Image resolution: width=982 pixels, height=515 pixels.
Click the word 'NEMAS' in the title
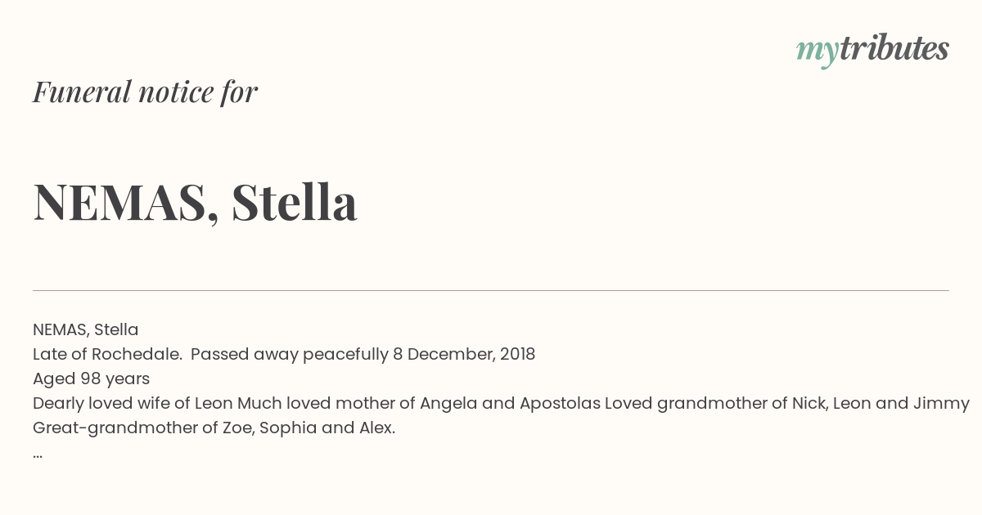(119, 202)
